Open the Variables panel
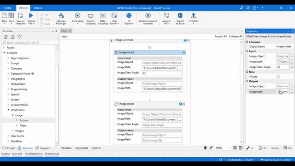The height and width of the screenshot is (166, 295). point(66,148)
